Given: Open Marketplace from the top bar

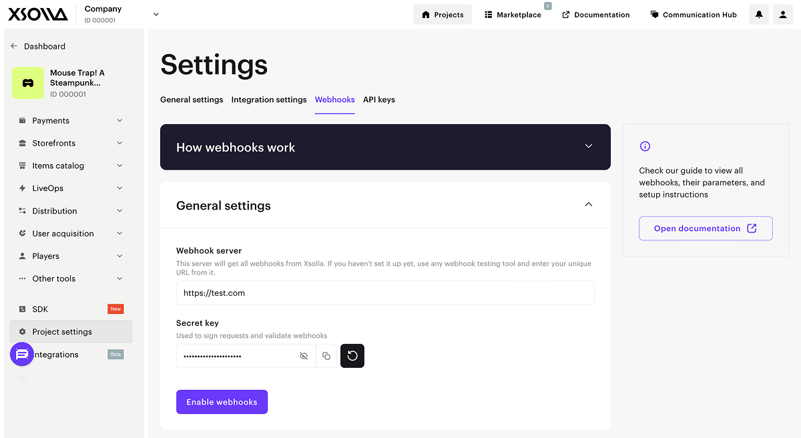Looking at the screenshot, I should (x=513, y=15).
